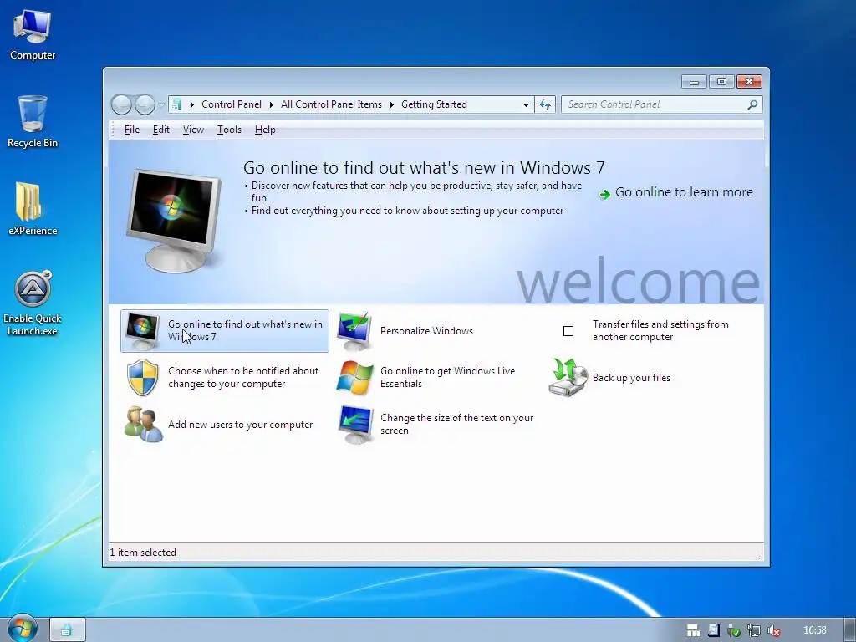Click the window resize grip in status bar
The height and width of the screenshot is (642, 856).
tap(759, 556)
